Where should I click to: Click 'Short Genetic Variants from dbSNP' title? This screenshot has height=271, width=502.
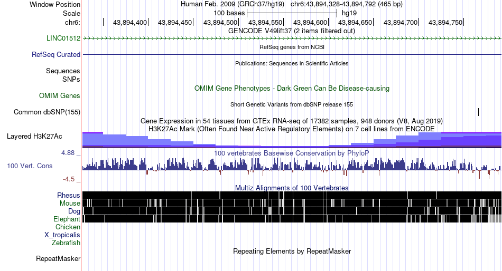[x=292, y=104]
